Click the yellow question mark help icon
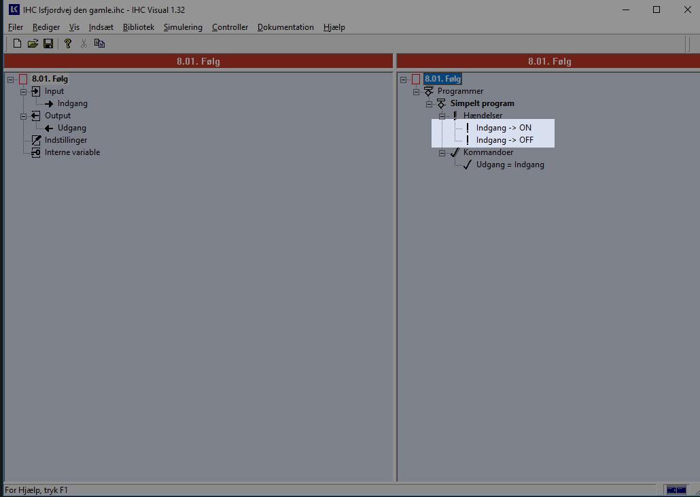 coord(68,44)
